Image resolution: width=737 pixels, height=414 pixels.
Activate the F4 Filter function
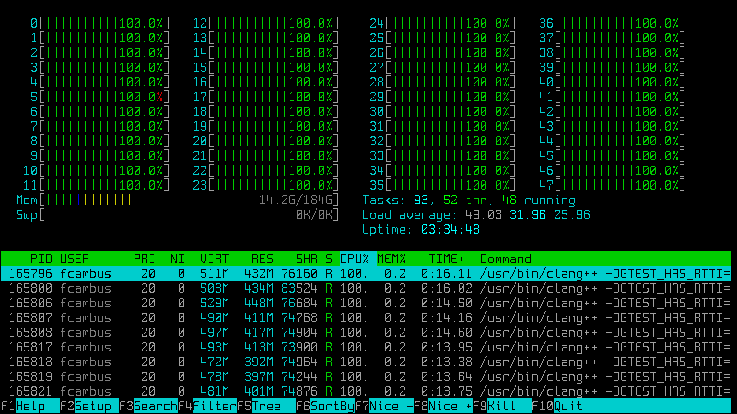pos(207,406)
